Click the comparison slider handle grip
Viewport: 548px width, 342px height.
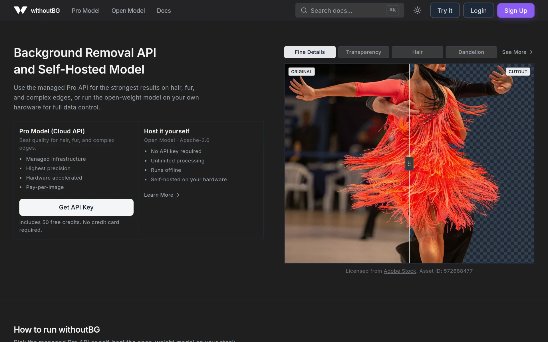[x=409, y=164]
